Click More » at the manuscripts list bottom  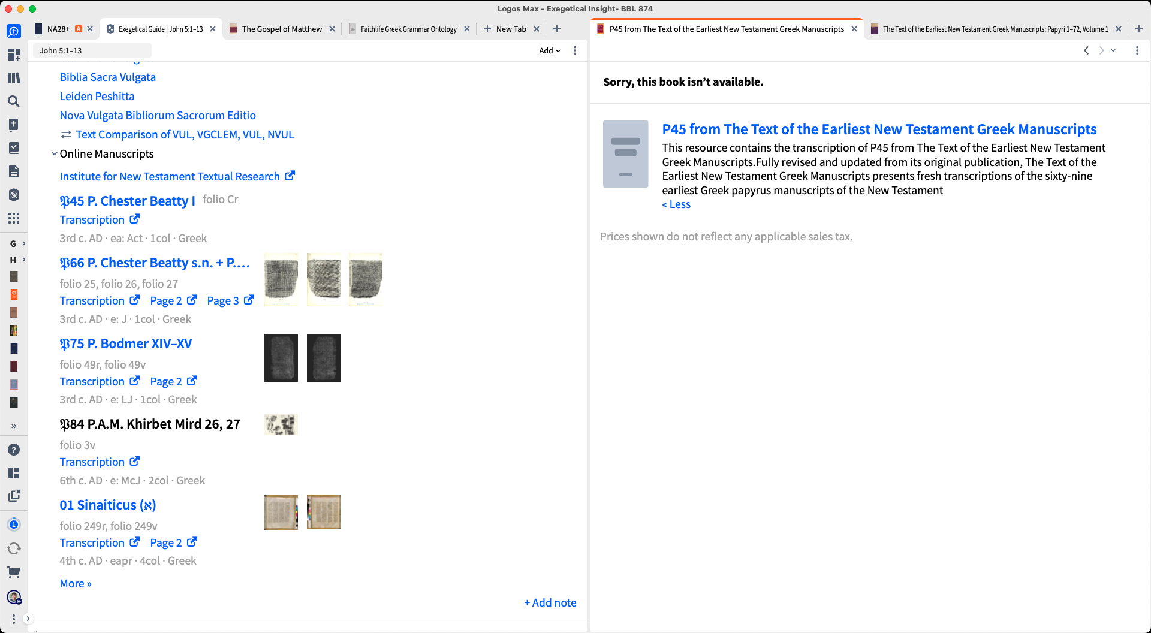point(76,584)
